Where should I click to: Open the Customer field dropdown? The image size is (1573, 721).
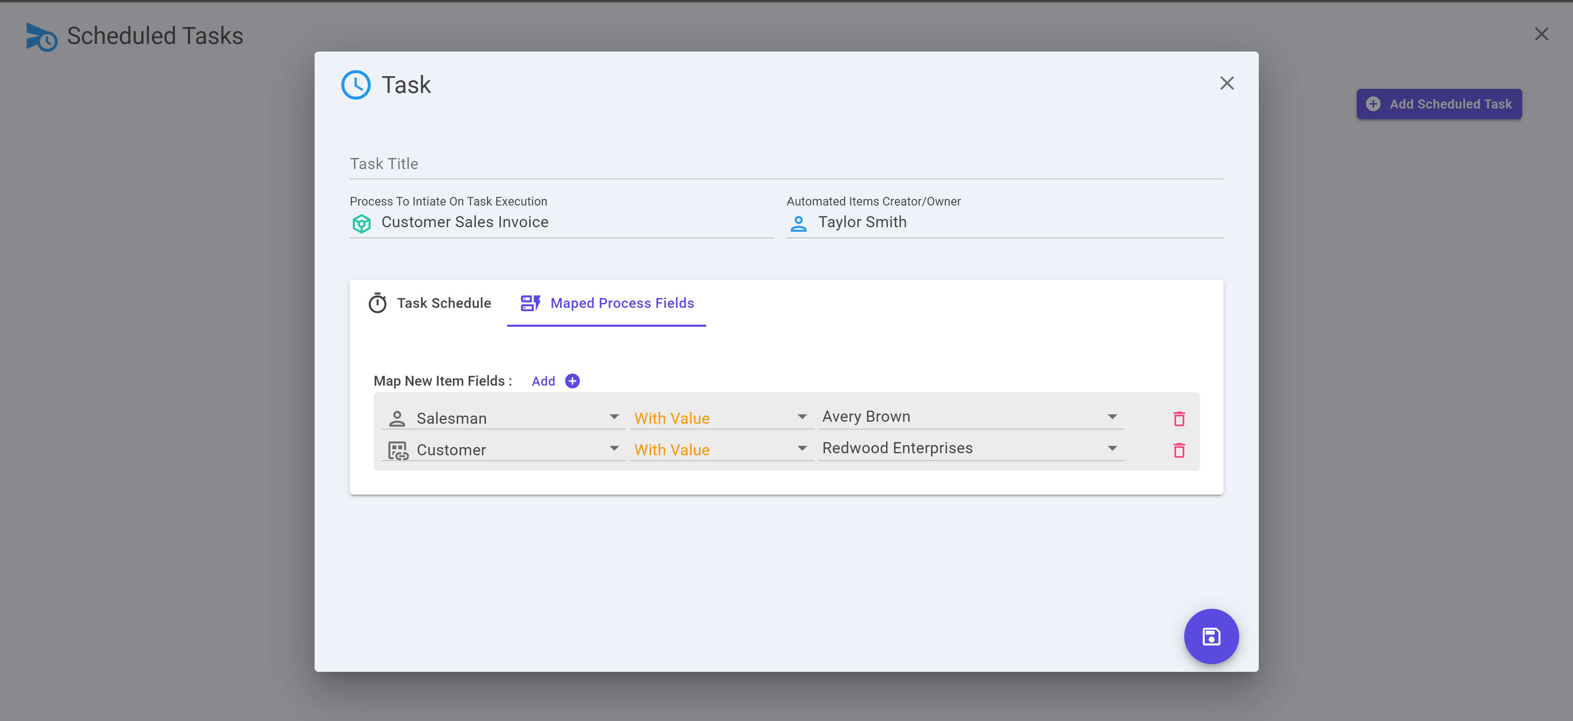coord(503,450)
